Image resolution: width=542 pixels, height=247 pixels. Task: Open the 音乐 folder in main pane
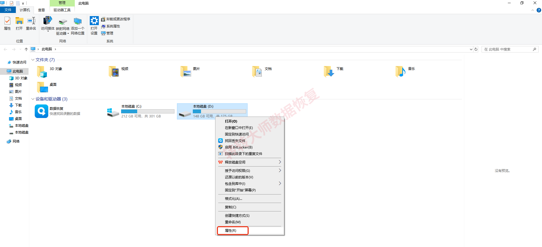click(401, 71)
